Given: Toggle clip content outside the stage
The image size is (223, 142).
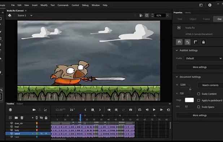Looking at the screenshot, I should [147, 15].
